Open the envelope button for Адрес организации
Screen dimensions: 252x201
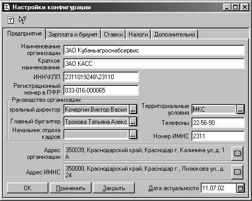[x=237, y=153]
